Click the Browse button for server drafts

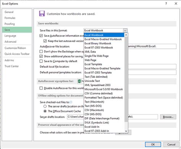point(168,117)
